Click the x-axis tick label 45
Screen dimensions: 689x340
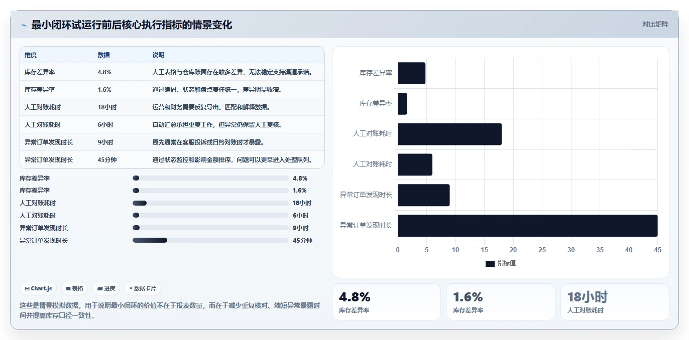(x=657, y=250)
